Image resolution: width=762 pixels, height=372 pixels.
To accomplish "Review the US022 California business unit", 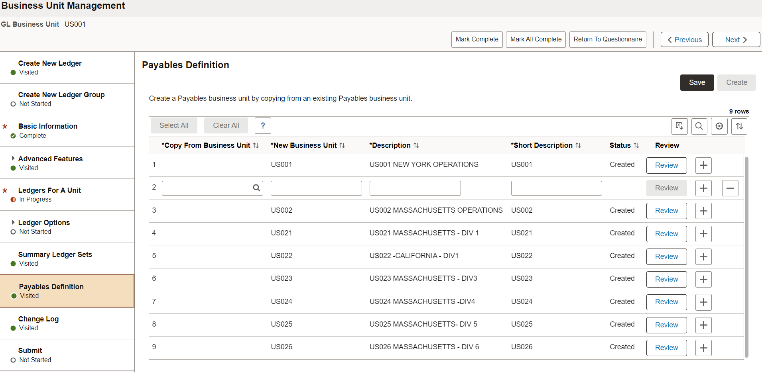I will point(666,256).
